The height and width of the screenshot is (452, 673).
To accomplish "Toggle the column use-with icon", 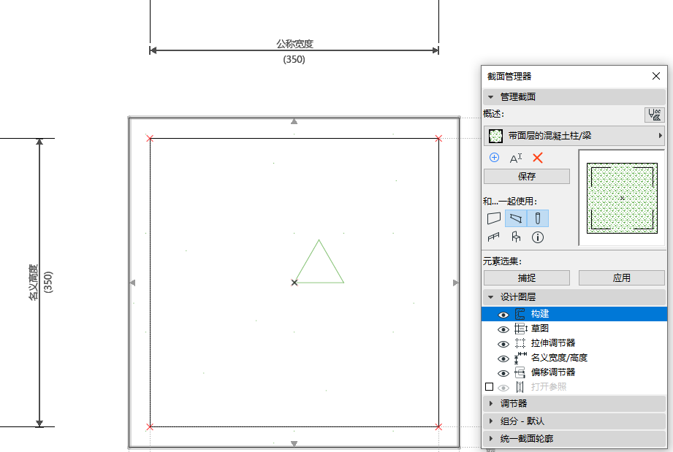I will coord(537,218).
